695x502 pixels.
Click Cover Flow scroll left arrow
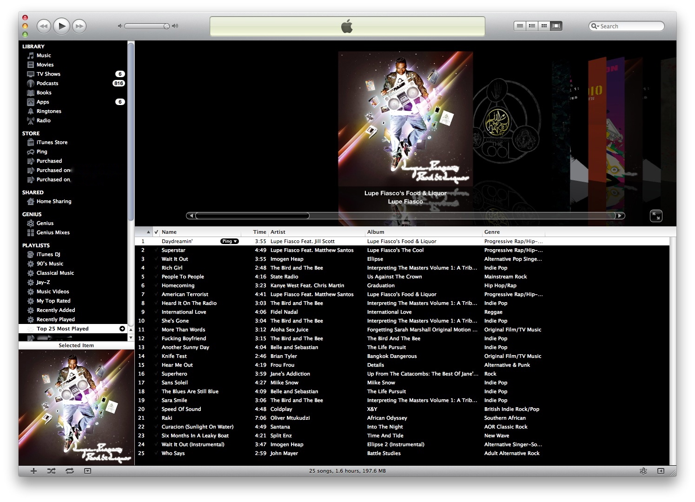(191, 216)
